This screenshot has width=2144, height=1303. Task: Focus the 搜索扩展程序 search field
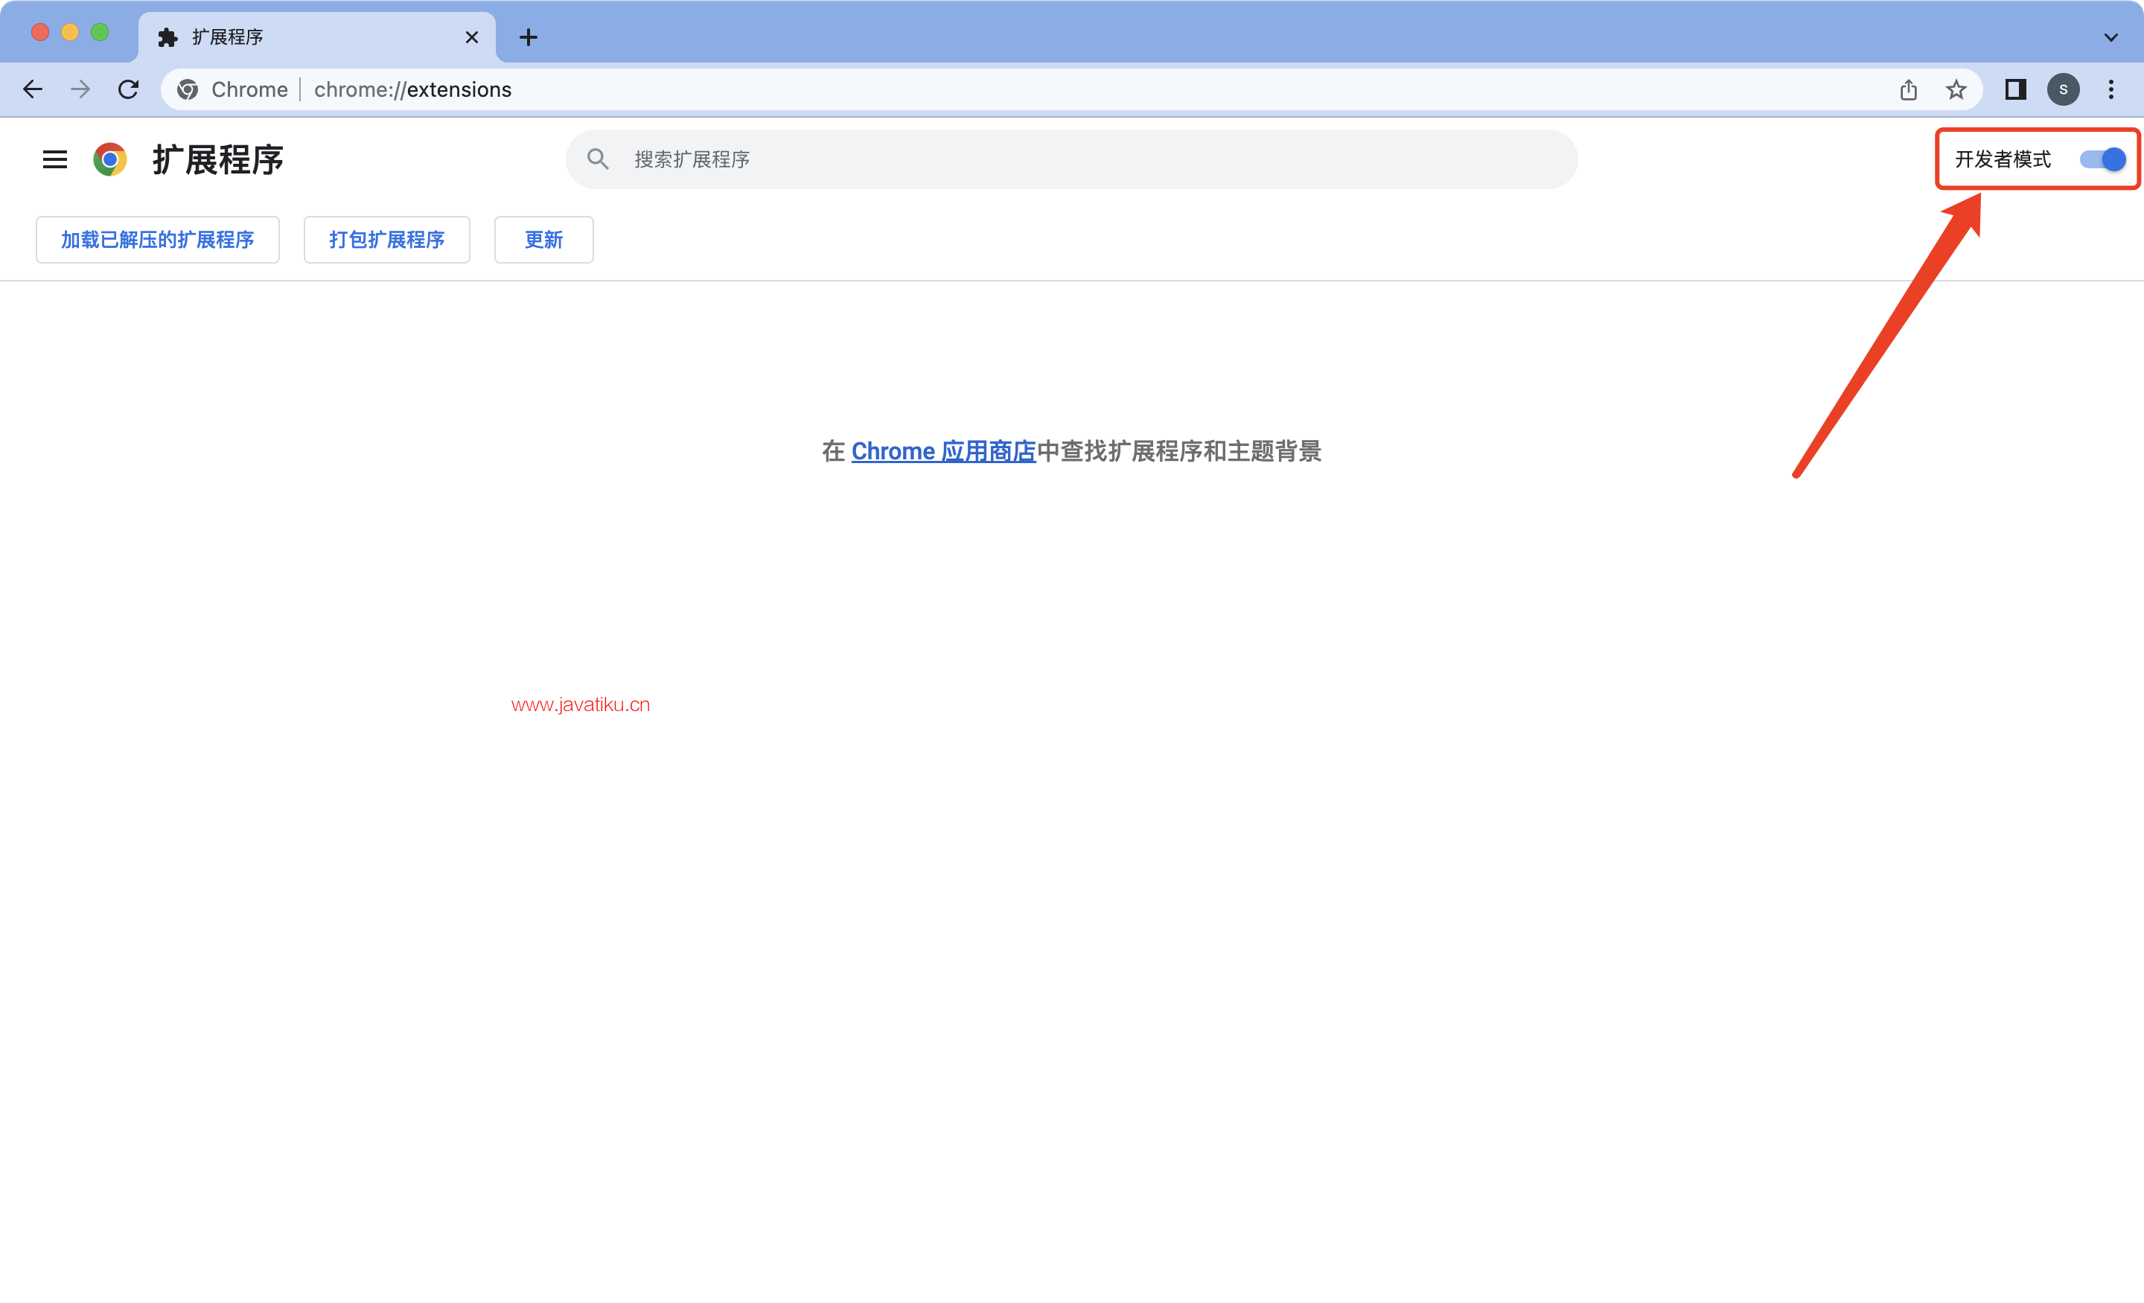click(1071, 159)
